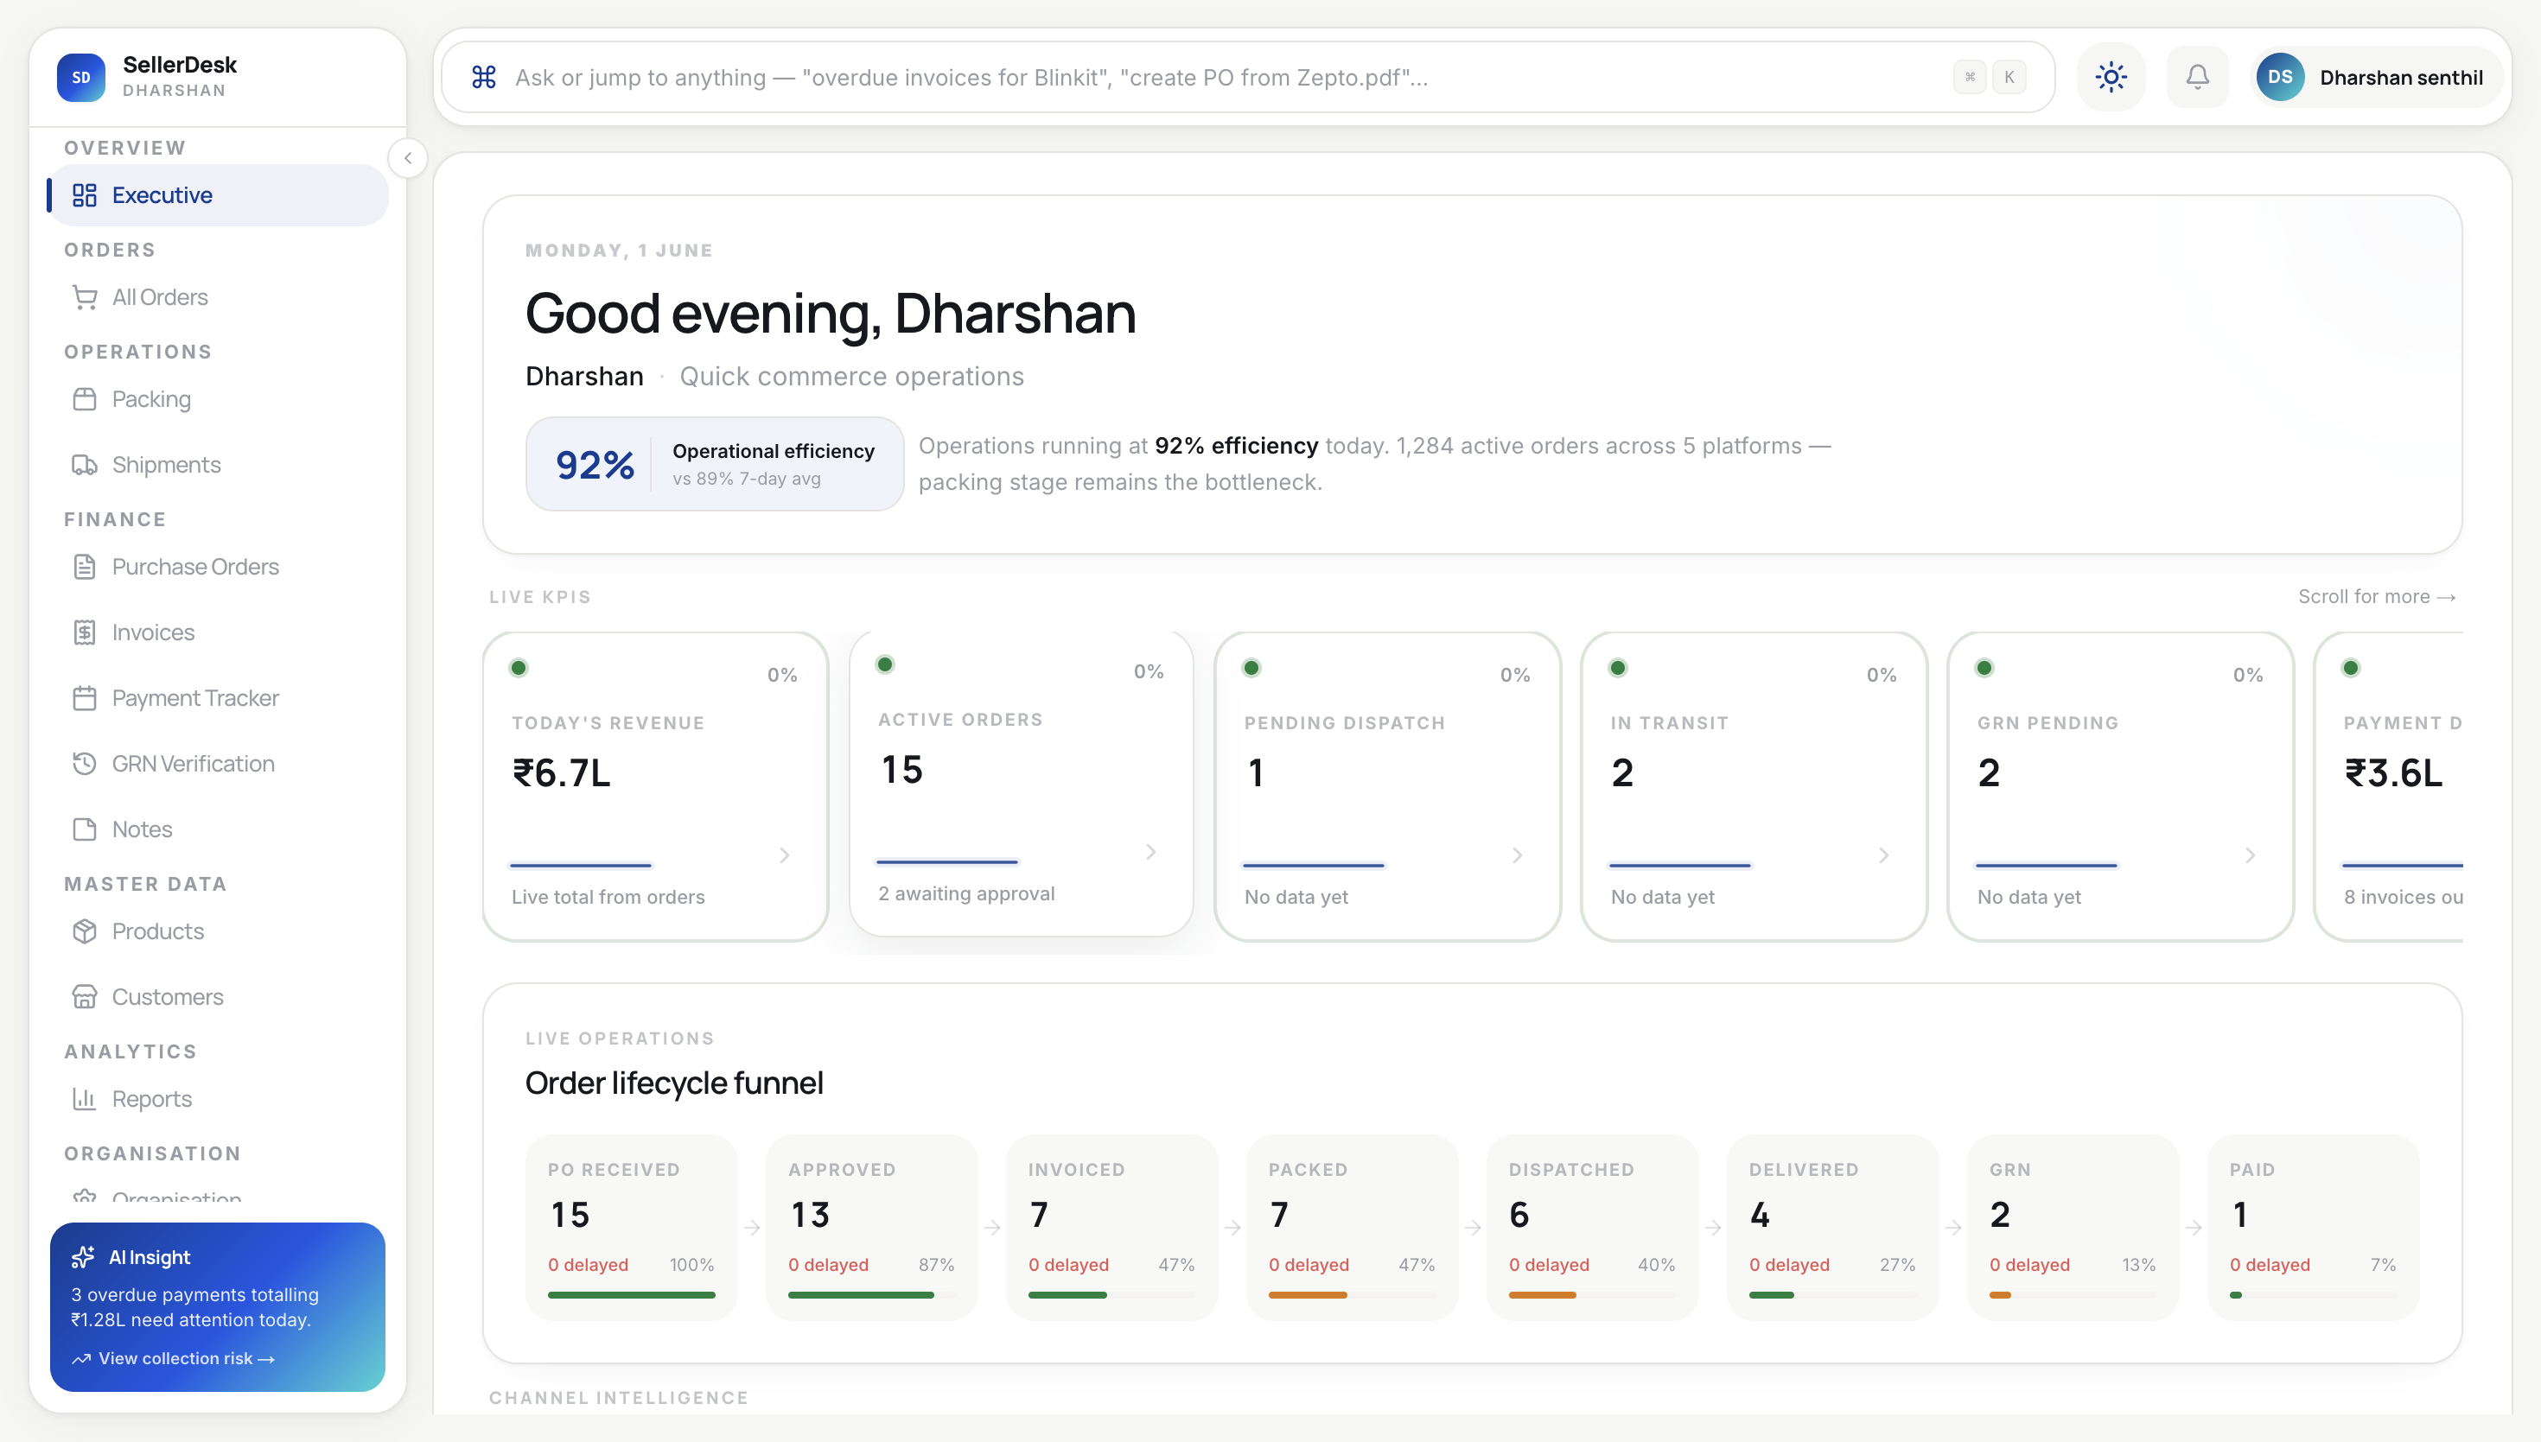Viewport: 2541px width, 1442px height.
Task: Select the Invoiced funnel stage card
Action: [1112, 1227]
